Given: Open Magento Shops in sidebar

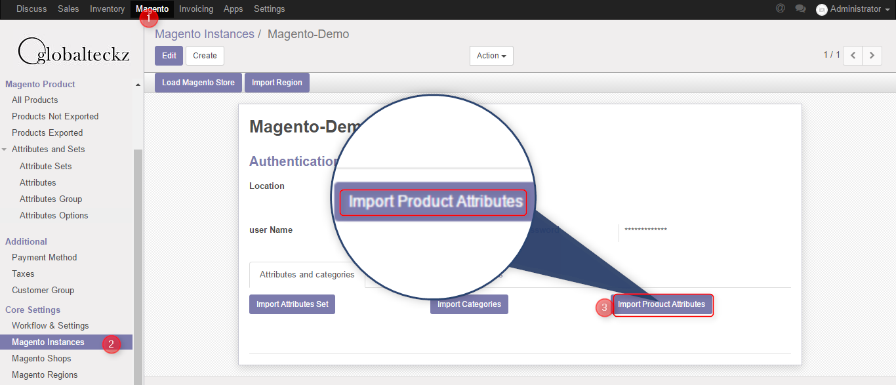Looking at the screenshot, I should click(x=41, y=359).
